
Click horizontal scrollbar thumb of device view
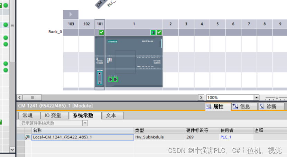[32, 98]
